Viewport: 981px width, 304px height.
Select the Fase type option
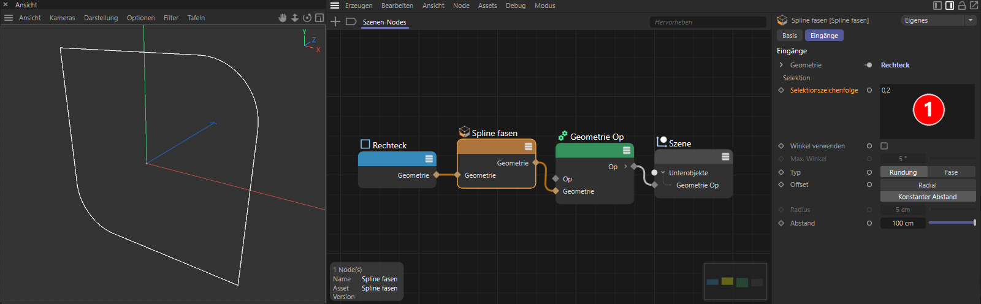pos(951,172)
